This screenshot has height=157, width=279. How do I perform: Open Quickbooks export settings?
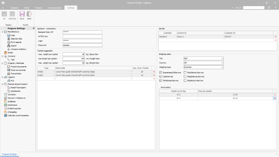pyautogui.click(x=15, y=91)
